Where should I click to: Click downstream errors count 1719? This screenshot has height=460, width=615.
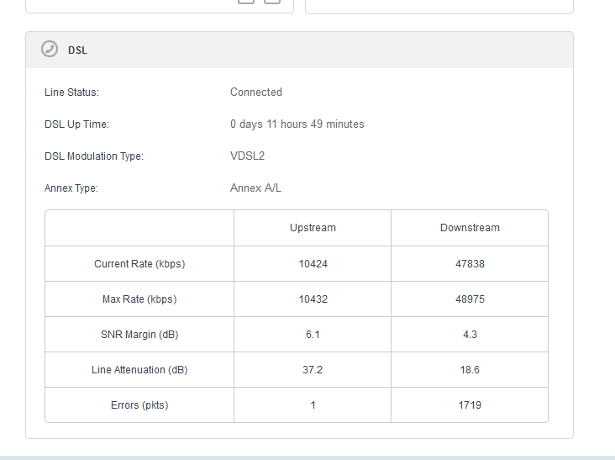click(470, 405)
